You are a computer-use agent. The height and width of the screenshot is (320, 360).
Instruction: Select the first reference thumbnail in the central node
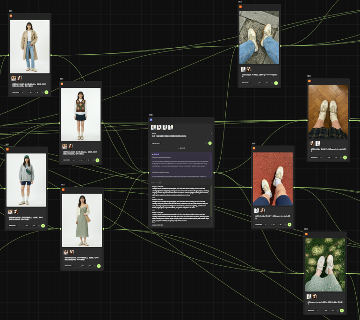click(153, 127)
